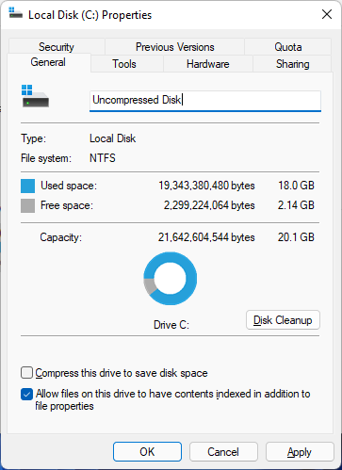This screenshot has height=470, width=342.
Task: Open the Hardware tab
Action: click(x=208, y=64)
